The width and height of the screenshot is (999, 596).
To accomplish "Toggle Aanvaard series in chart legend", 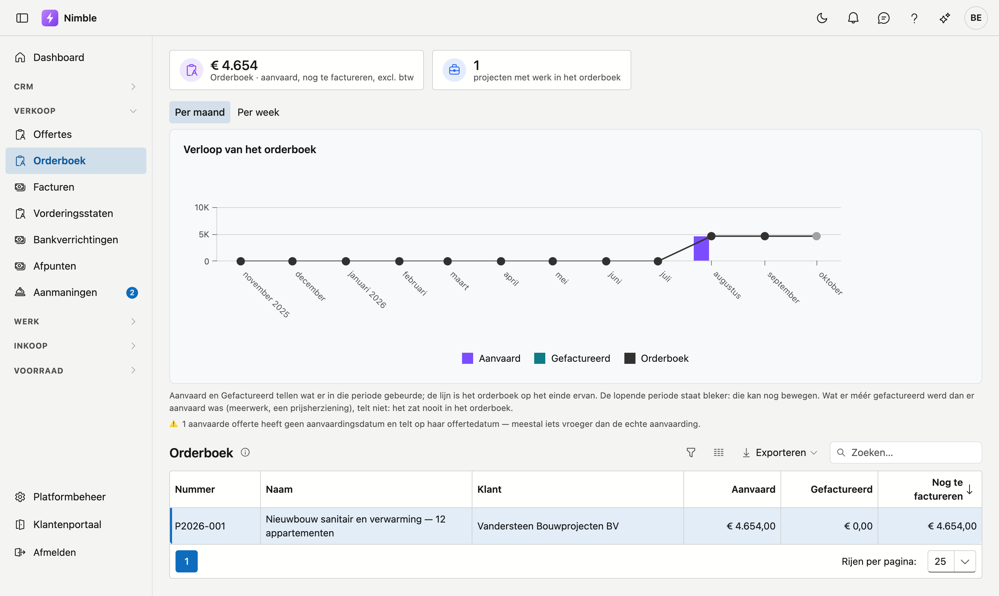I will (x=491, y=358).
